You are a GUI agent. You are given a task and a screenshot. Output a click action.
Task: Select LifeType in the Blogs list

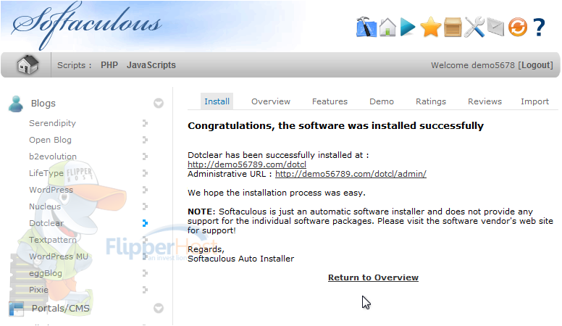46,173
